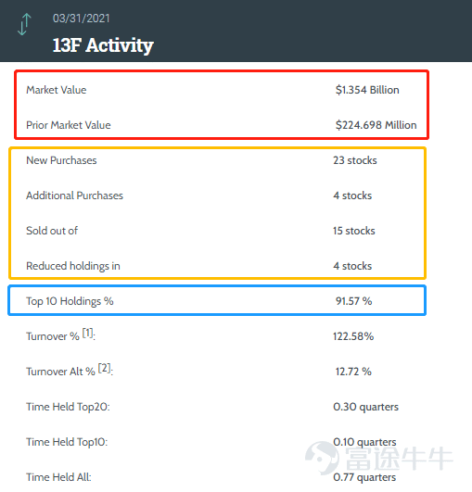The width and height of the screenshot is (472, 492).
Task: Click the Reduced holdings in label
Action: [x=73, y=266]
